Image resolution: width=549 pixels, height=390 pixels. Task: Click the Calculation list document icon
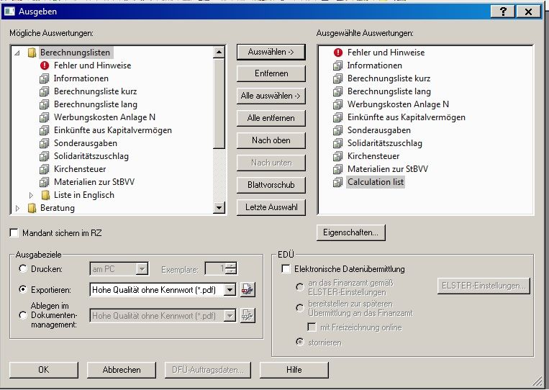tap(337, 182)
